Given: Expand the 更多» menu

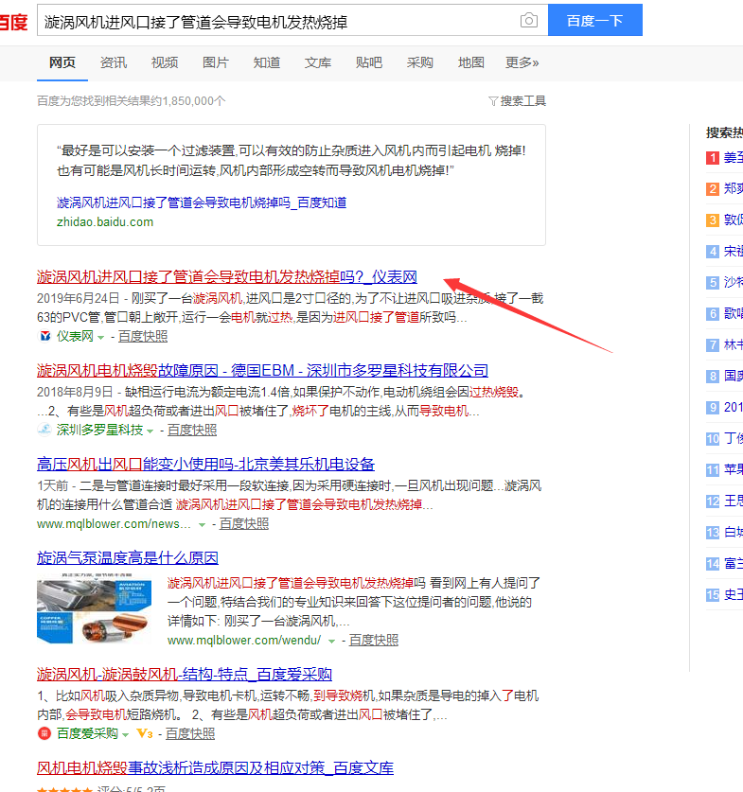Looking at the screenshot, I should click(x=522, y=62).
